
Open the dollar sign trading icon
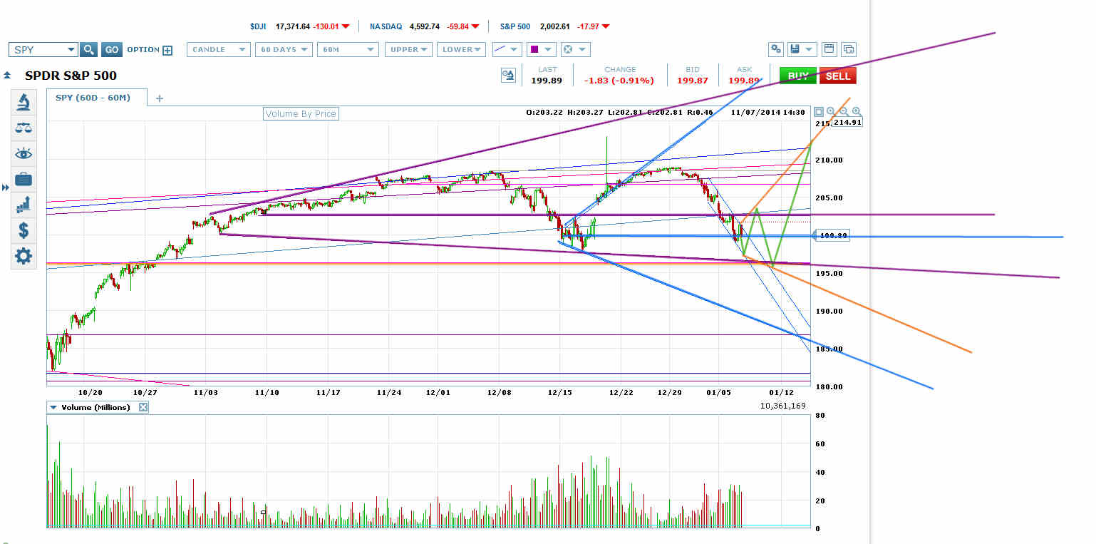(x=24, y=230)
